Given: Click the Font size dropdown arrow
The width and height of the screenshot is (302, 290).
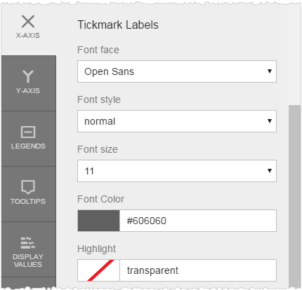Looking at the screenshot, I should click(270, 171).
